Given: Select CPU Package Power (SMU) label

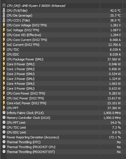Looking at the screenshot, I should coord(25,59).
